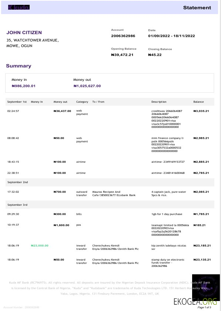The width and height of the screenshot is (221, 311).
Task: Click the 'Description' column header
Action: (159, 102)
